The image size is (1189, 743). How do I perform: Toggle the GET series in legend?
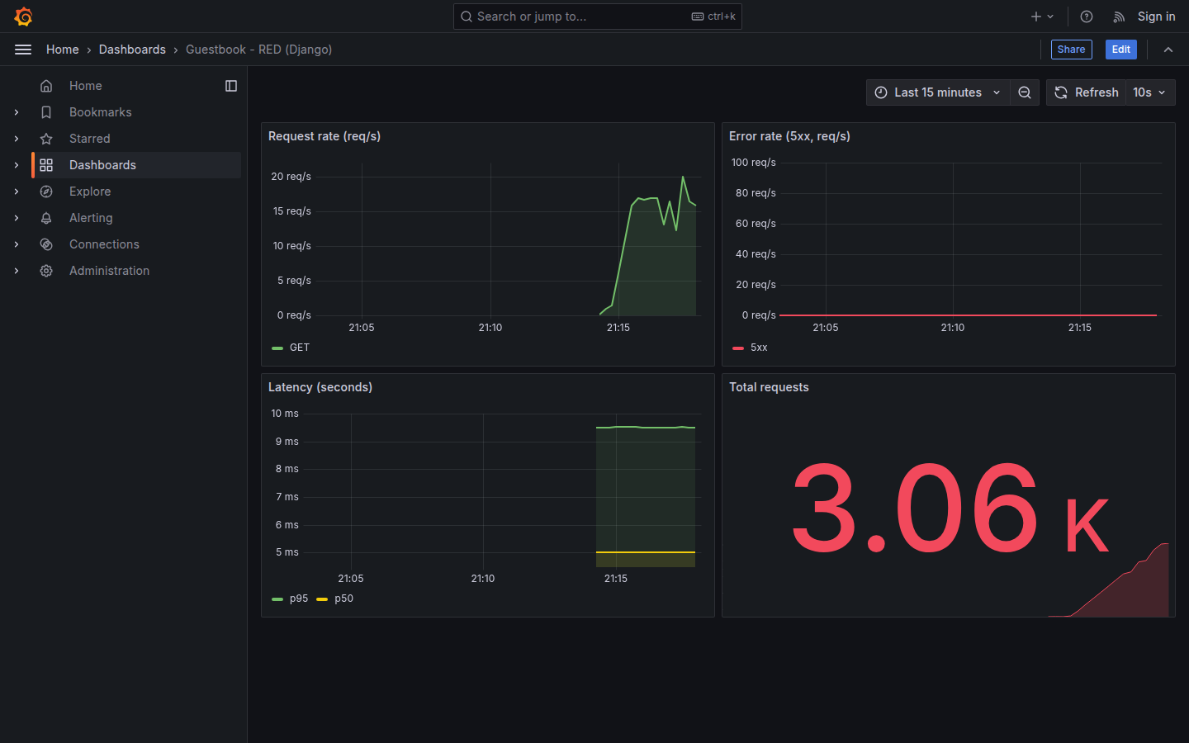[300, 348]
